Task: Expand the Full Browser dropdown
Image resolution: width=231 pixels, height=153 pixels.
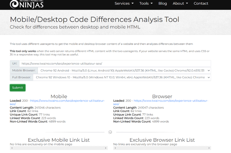Action: click(122, 77)
